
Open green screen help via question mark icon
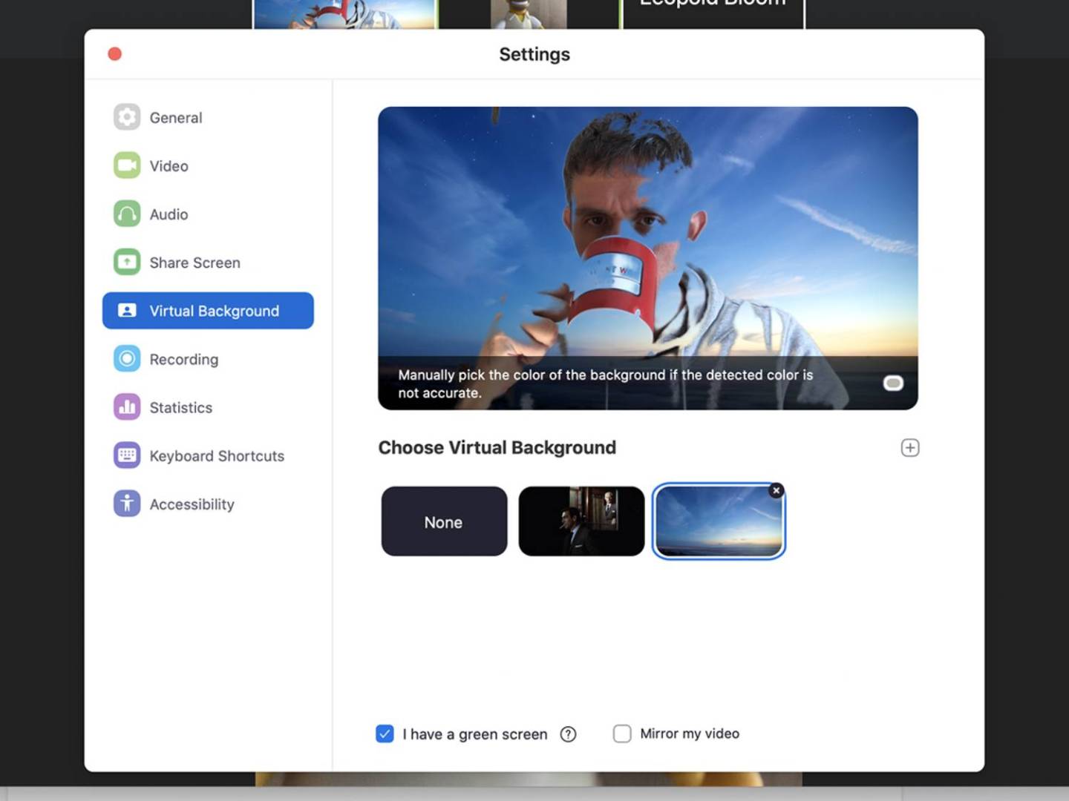[568, 734]
